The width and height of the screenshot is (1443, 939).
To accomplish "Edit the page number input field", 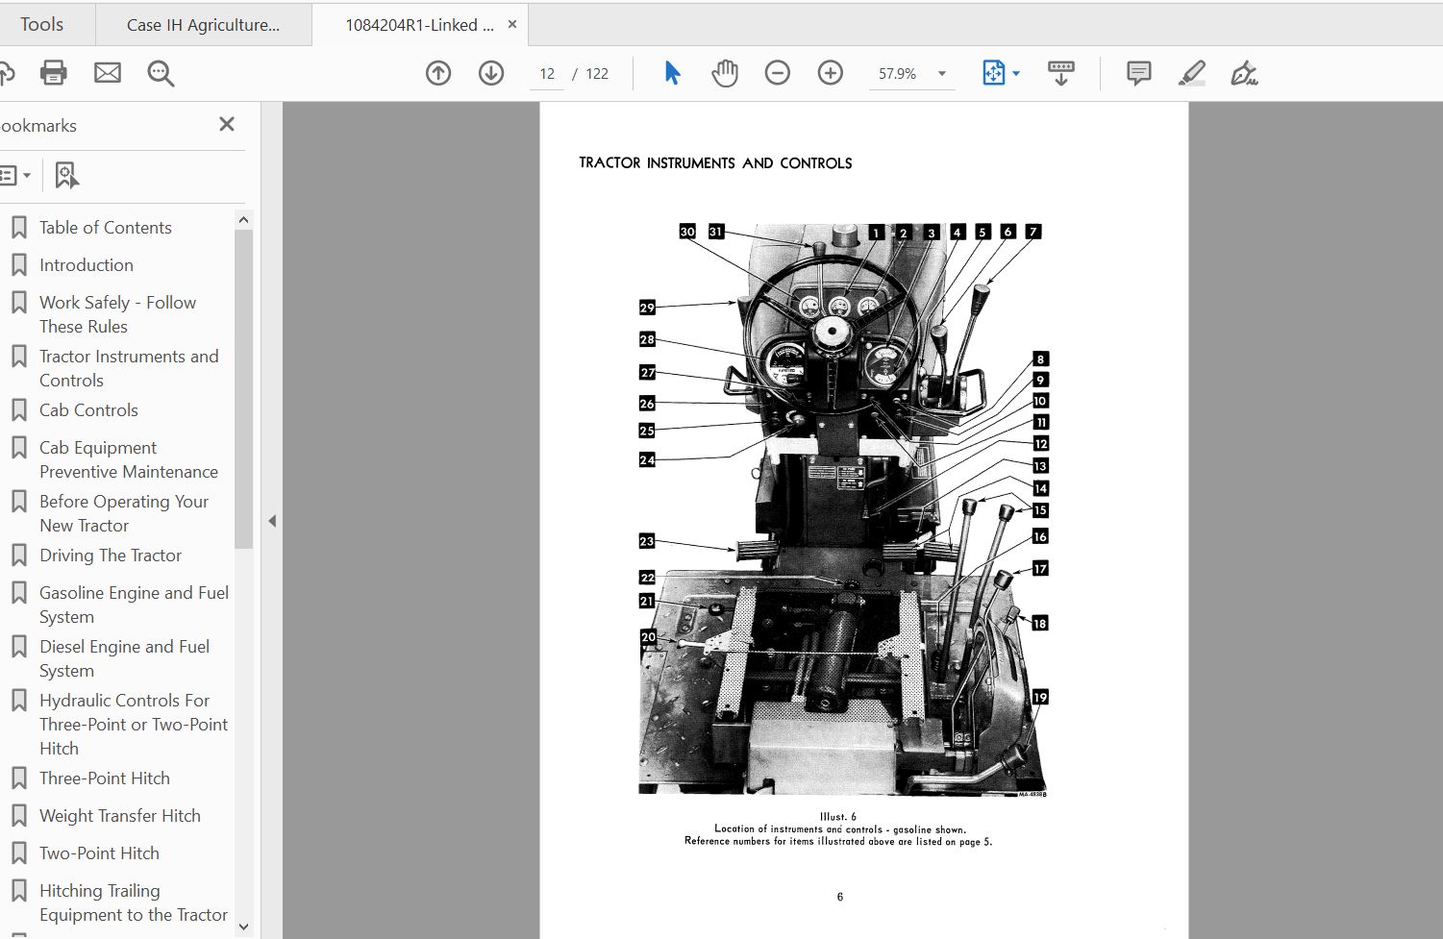I will [546, 72].
